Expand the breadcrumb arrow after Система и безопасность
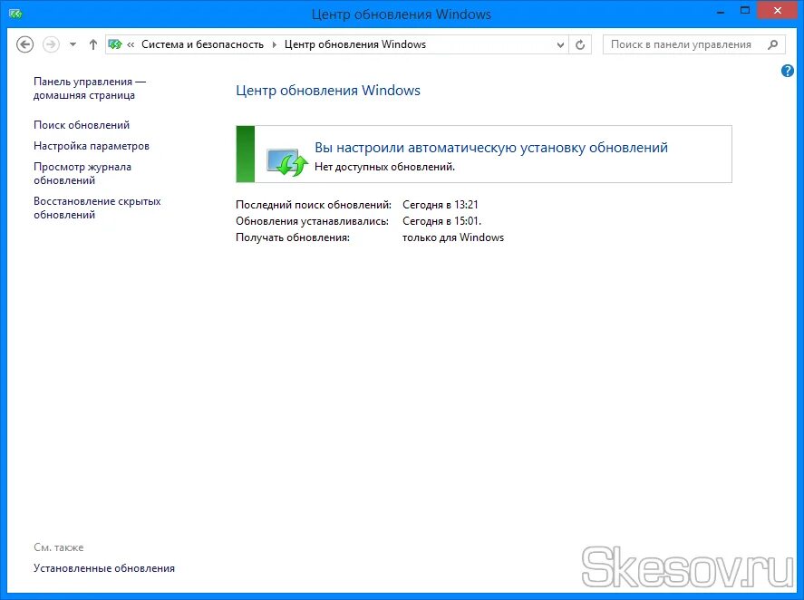This screenshot has width=804, height=600. coord(274,44)
